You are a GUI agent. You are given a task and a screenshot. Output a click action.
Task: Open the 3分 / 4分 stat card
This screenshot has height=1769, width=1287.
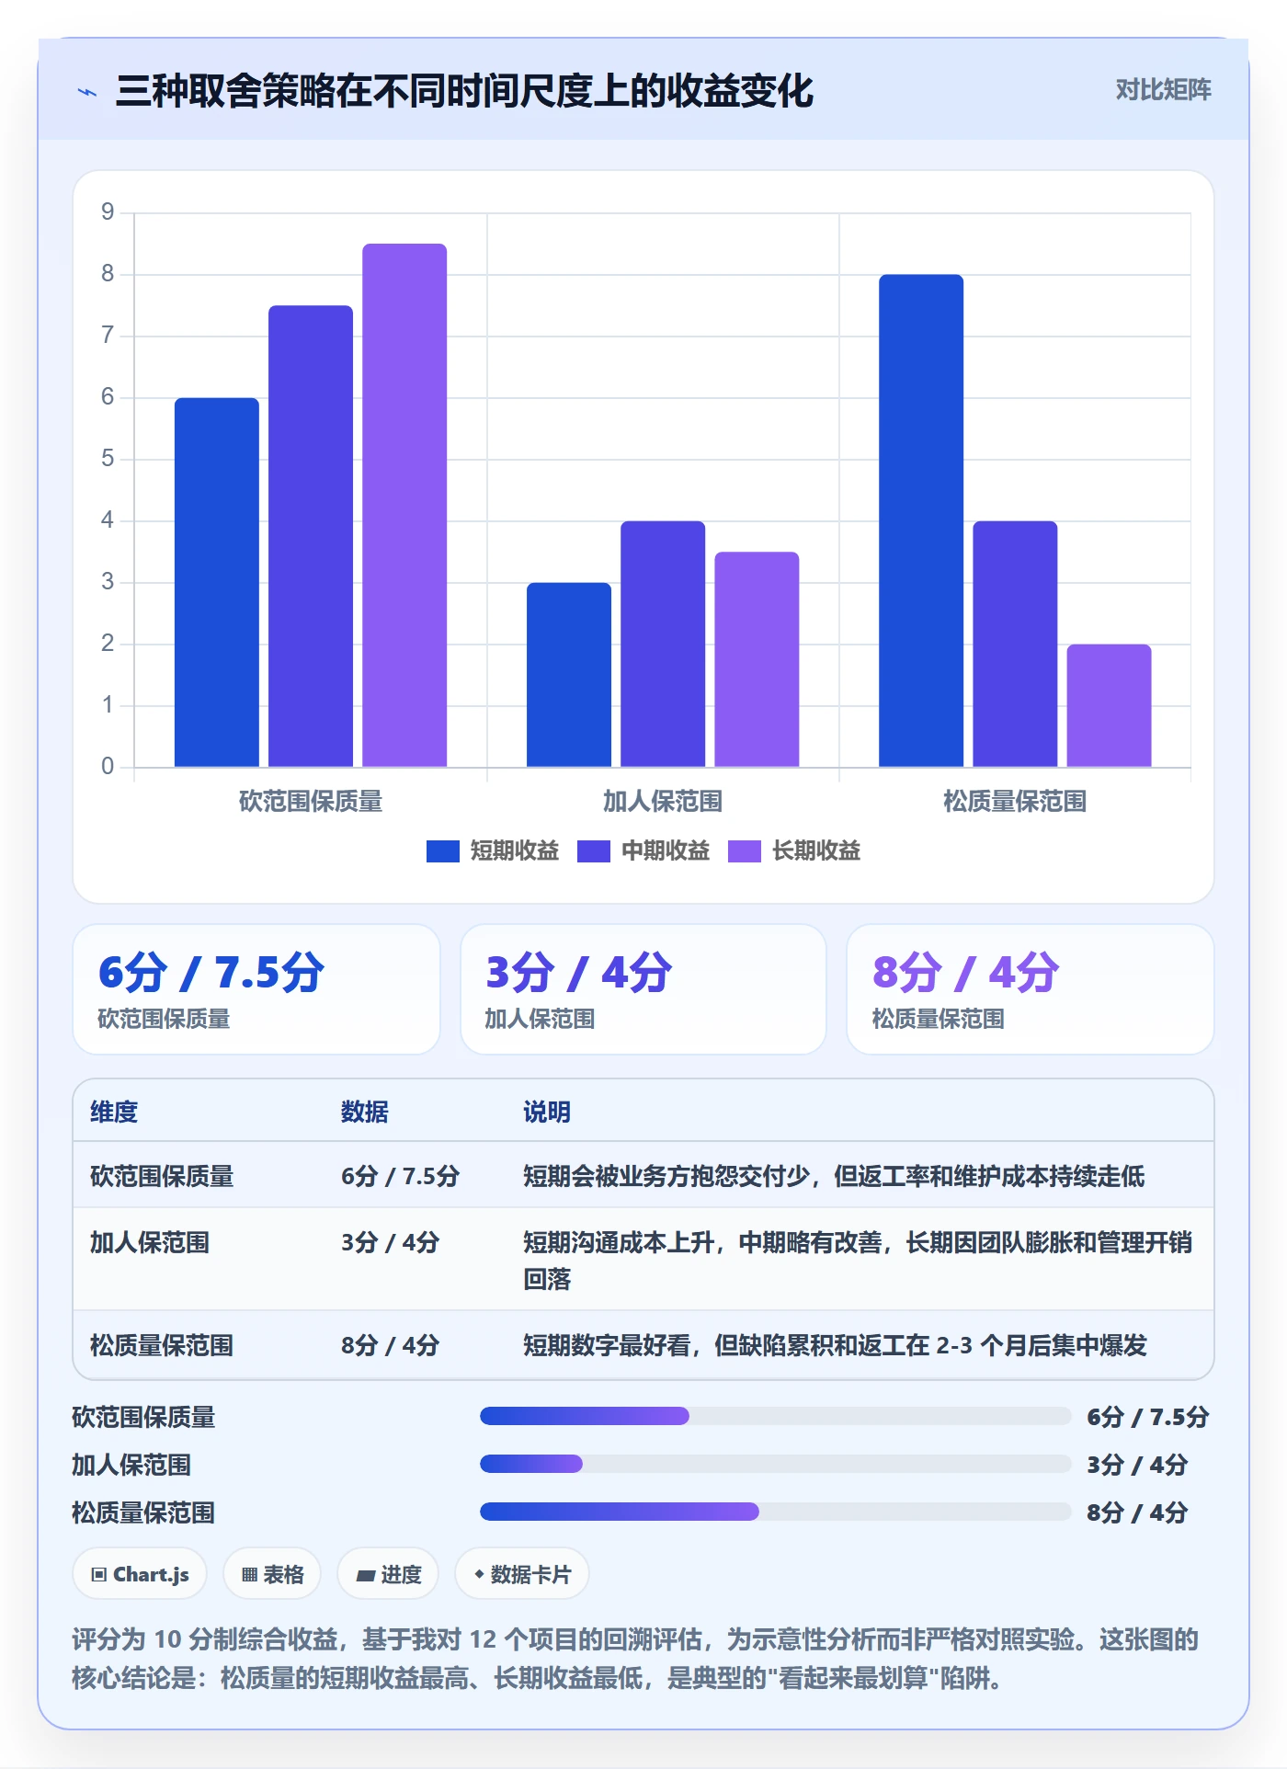[x=643, y=989]
